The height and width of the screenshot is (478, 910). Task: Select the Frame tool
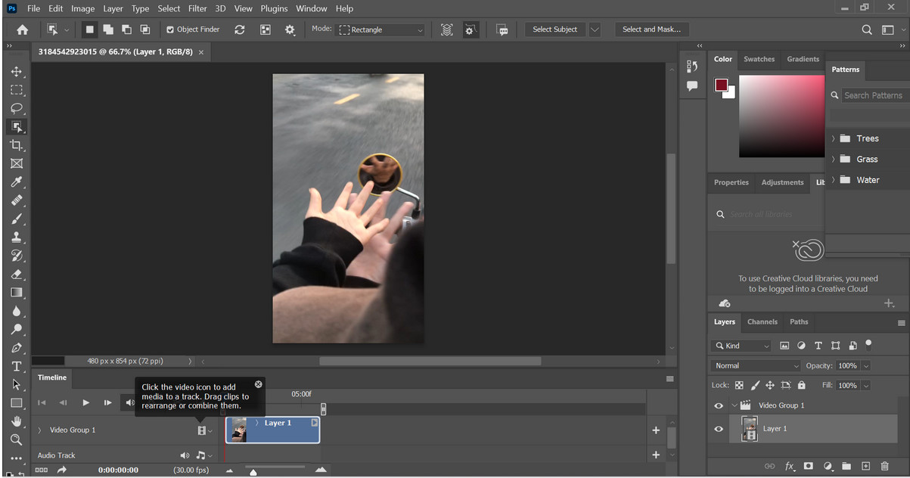point(16,163)
